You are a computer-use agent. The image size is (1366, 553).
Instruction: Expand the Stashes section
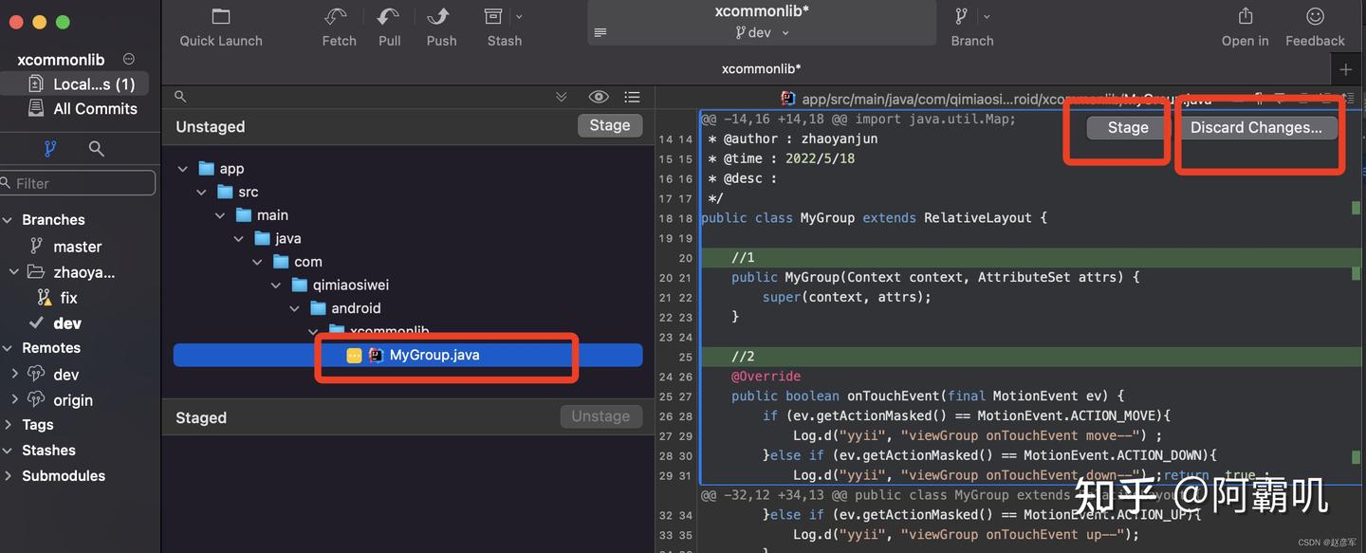coord(9,451)
